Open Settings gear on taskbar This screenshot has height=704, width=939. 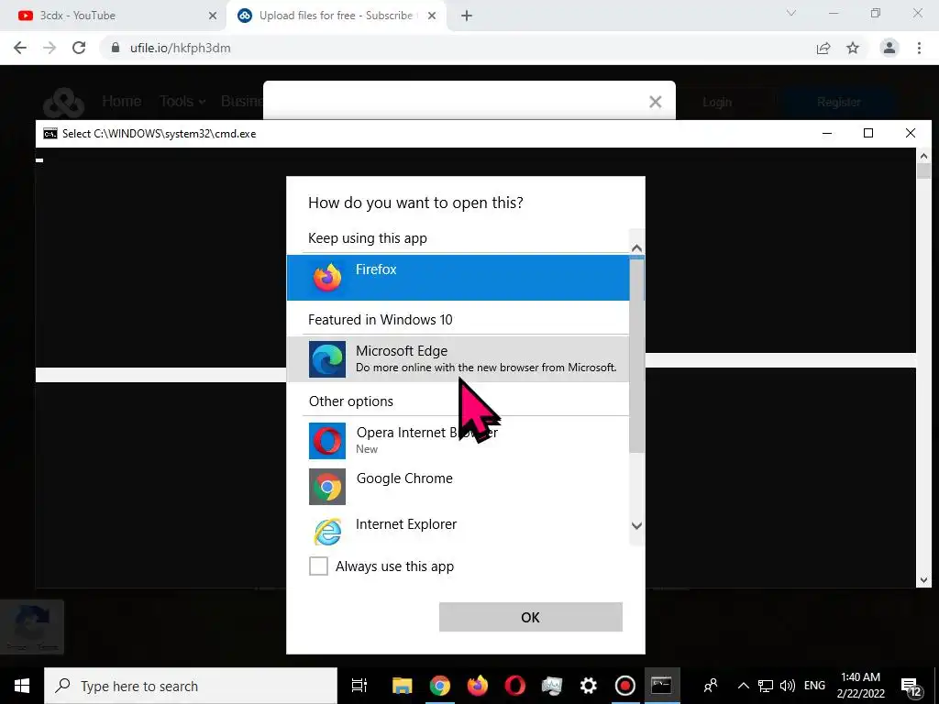coord(589,686)
